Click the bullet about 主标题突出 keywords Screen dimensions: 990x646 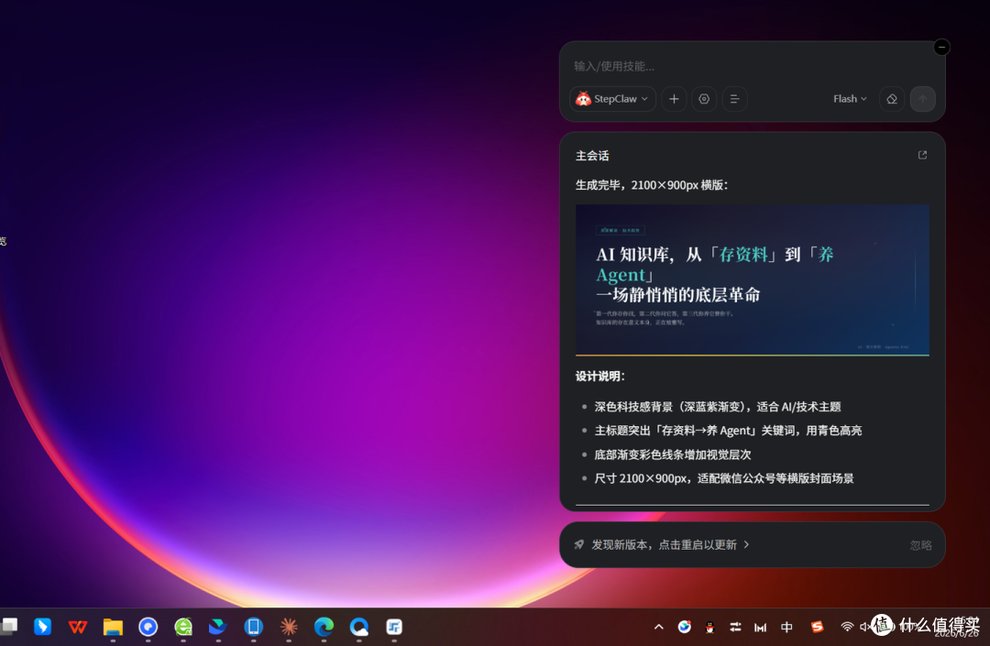728,431
